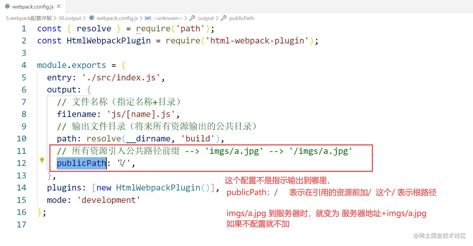Show code actions with the lightbulb icon
Image resolution: width=473 pixels, height=246 pixels.
[x=42, y=160]
